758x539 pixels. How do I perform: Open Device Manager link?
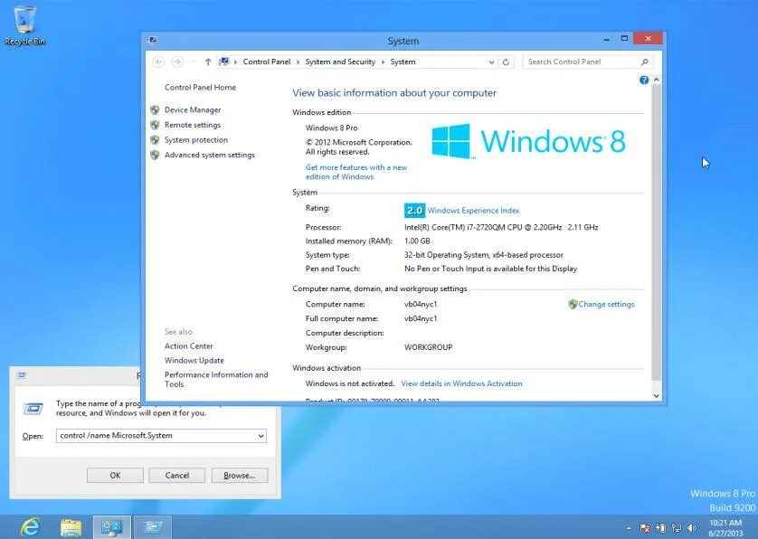pos(193,110)
